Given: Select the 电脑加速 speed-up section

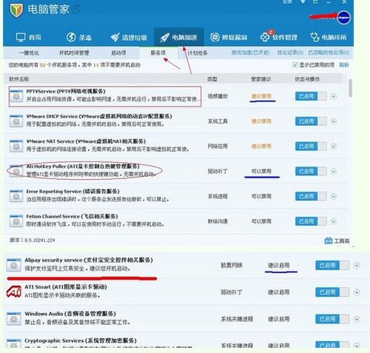Looking at the screenshot, I should pos(178,37).
